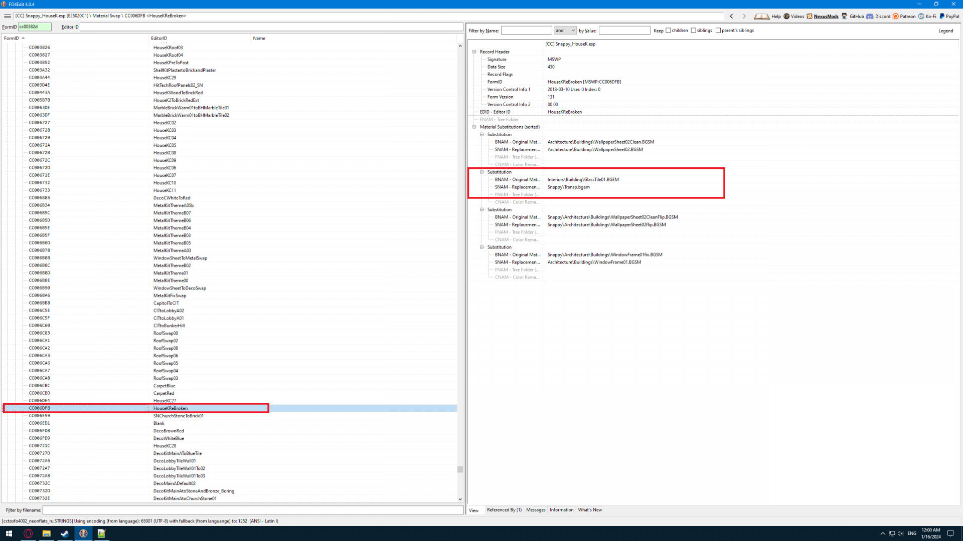The height and width of the screenshot is (541, 963).
Task: Collapse the Record Header node
Action: 474,52
